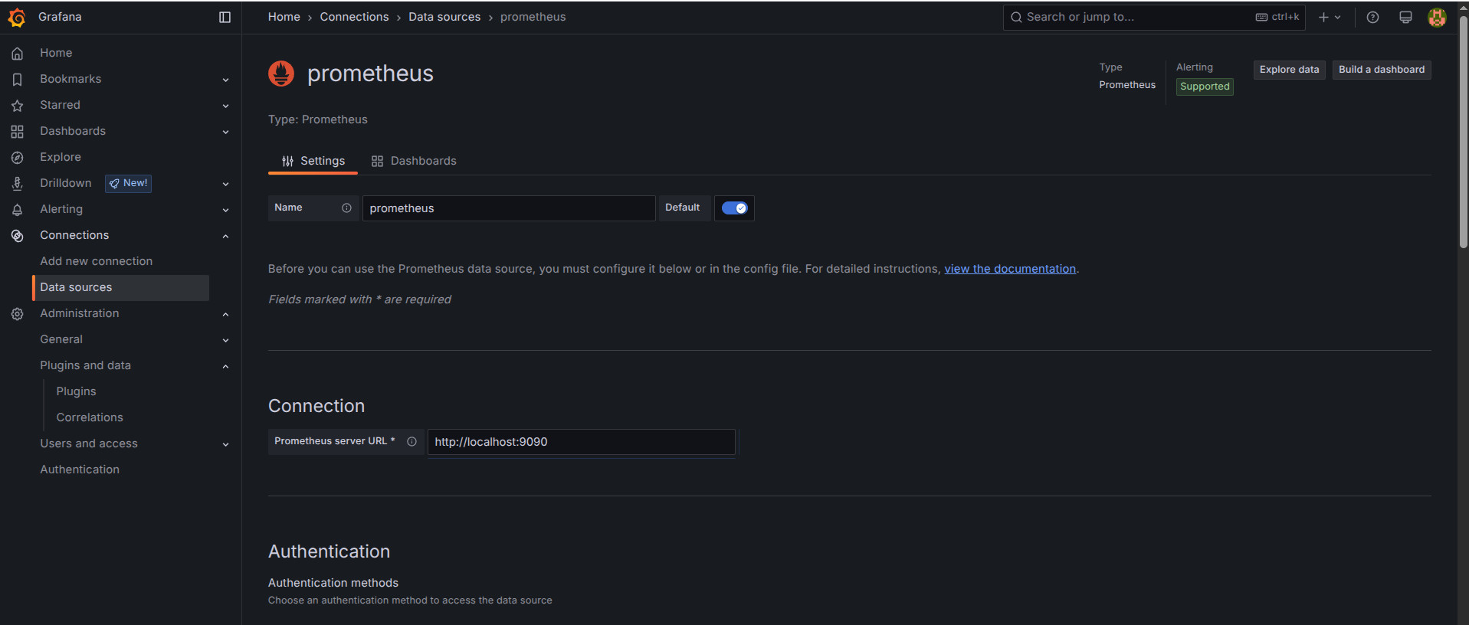Click the Build a dashboard button
1469x625 pixels.
click(1381, 70)
